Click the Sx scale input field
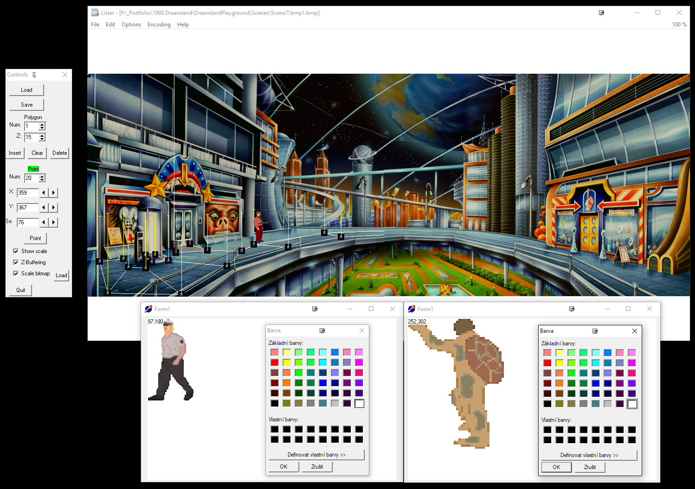 click(x=28, y=222)
